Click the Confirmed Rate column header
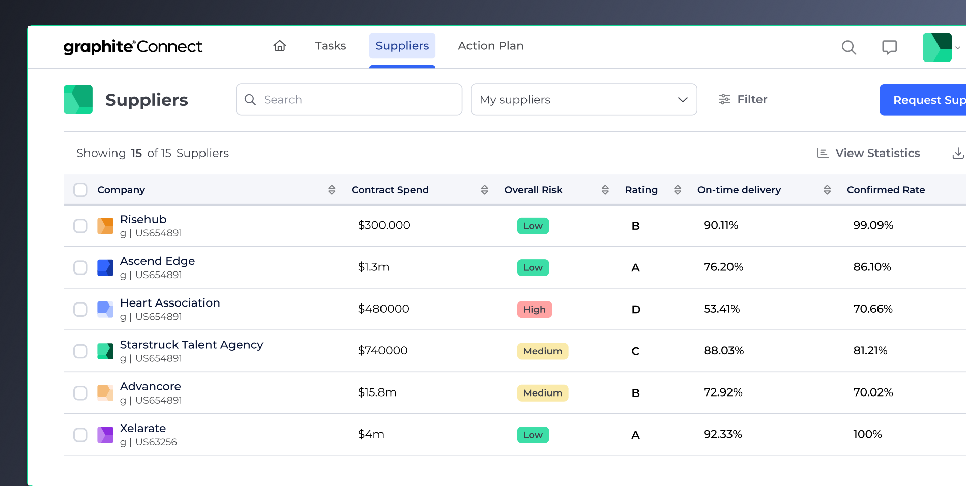 (x=886, y=190)
